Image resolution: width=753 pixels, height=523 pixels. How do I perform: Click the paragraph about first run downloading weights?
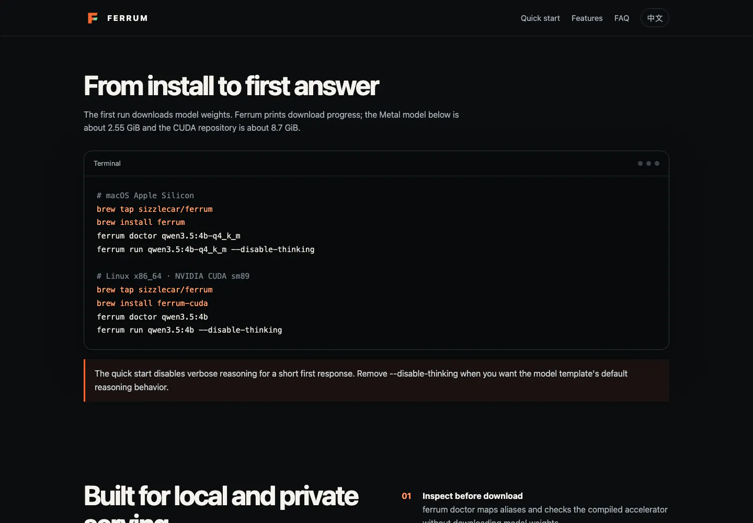coord(271,121)
